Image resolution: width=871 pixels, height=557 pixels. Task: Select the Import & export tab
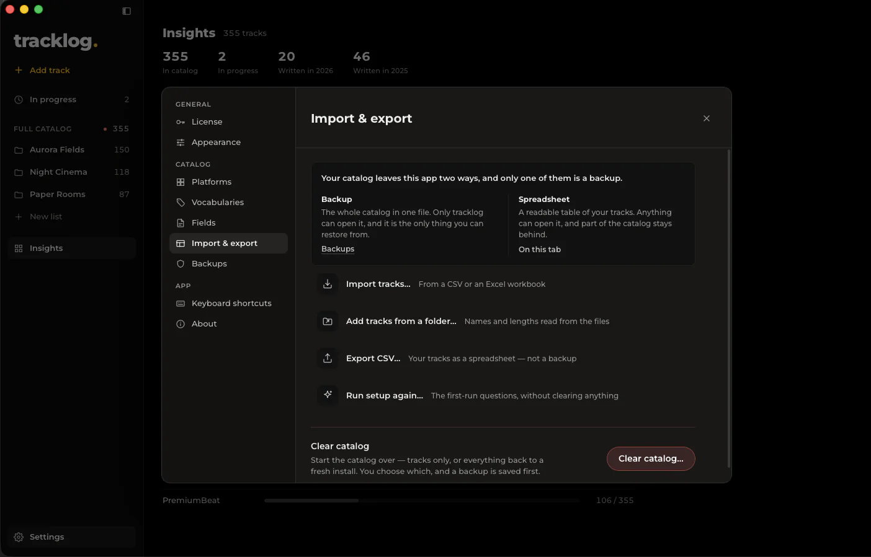pos(228,243)
